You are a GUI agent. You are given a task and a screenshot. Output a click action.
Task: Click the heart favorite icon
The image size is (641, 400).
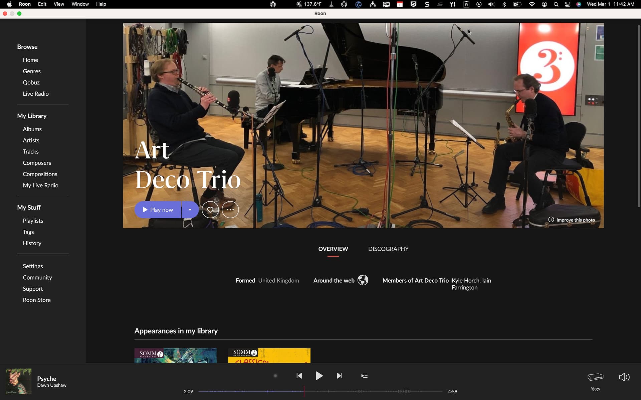pos(210,210)
